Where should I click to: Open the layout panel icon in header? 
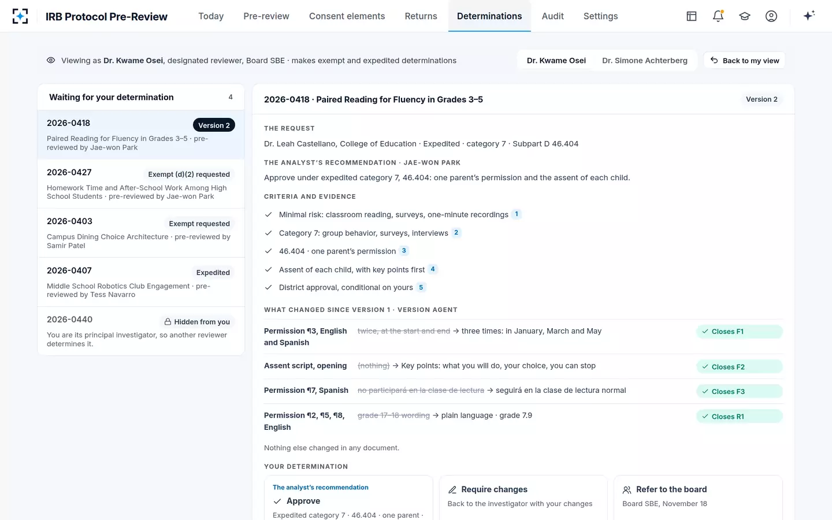(691, 16)
